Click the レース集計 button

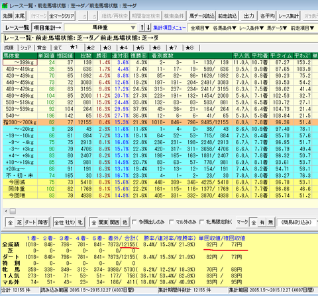click(289, 16)
